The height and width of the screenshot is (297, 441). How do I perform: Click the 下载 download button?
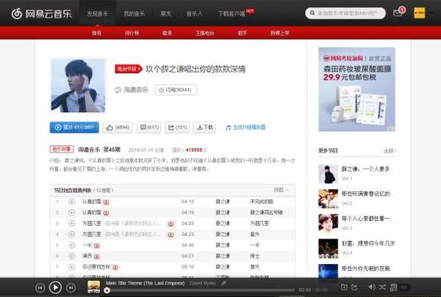204,128
